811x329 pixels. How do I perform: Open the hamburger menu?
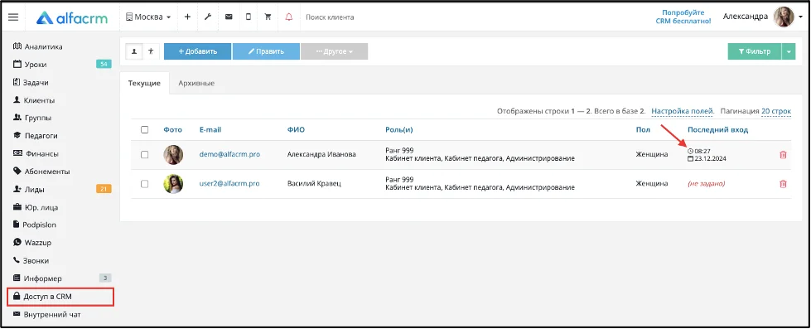point(13,17)
